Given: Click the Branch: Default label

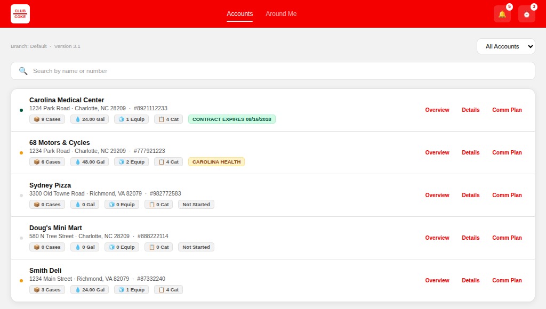Looking at the screenshot, I should point(29,46).
